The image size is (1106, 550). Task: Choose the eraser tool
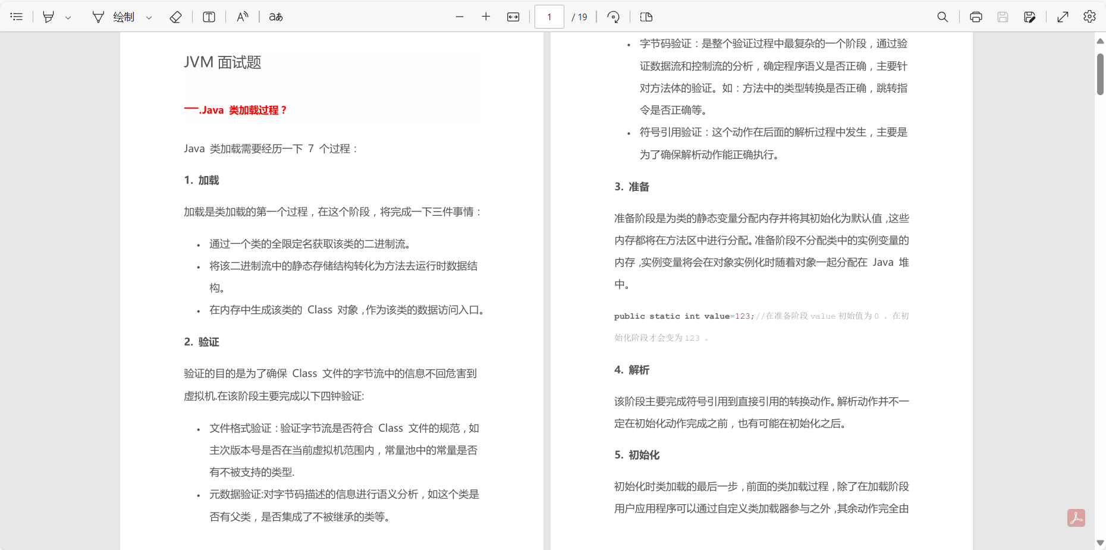pos(175,17)
